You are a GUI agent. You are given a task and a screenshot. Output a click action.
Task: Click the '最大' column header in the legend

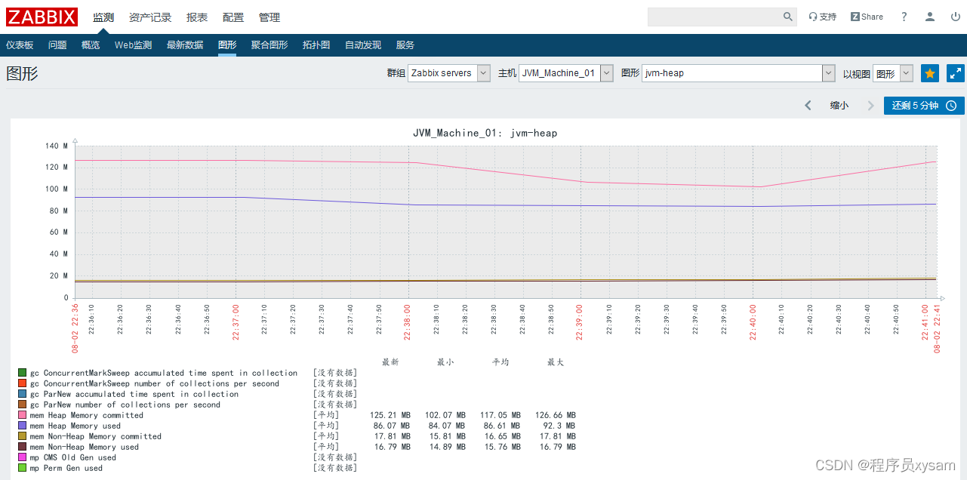(556, 362)
